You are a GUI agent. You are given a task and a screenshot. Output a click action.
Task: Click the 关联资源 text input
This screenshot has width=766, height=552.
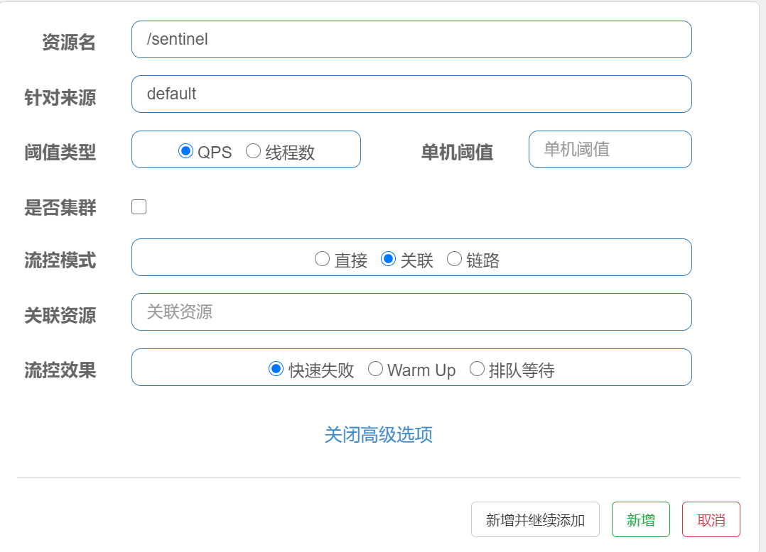click(x=411, y=312)
